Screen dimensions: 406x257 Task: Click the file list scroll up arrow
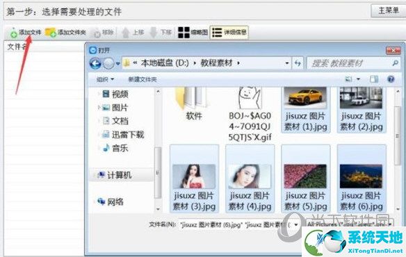[398, 91]
